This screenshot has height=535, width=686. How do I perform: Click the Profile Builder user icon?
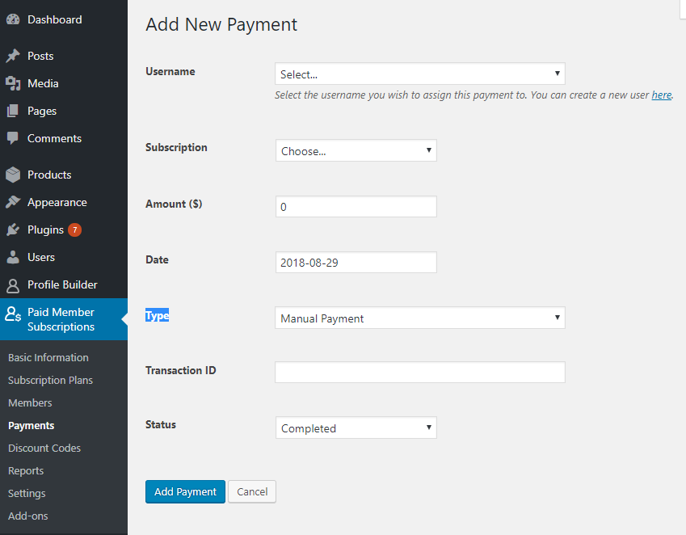pyautogui.click(x=13, y=285)
